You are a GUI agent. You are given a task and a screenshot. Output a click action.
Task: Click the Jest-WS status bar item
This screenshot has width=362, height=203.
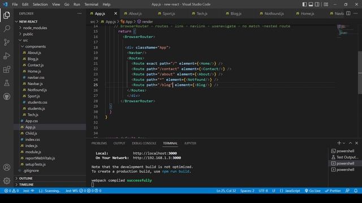coord(83,191)
